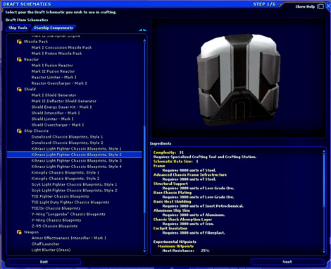Toggle the Show Help checkbox
Screen dimensions: 331x269
(320, 6)
